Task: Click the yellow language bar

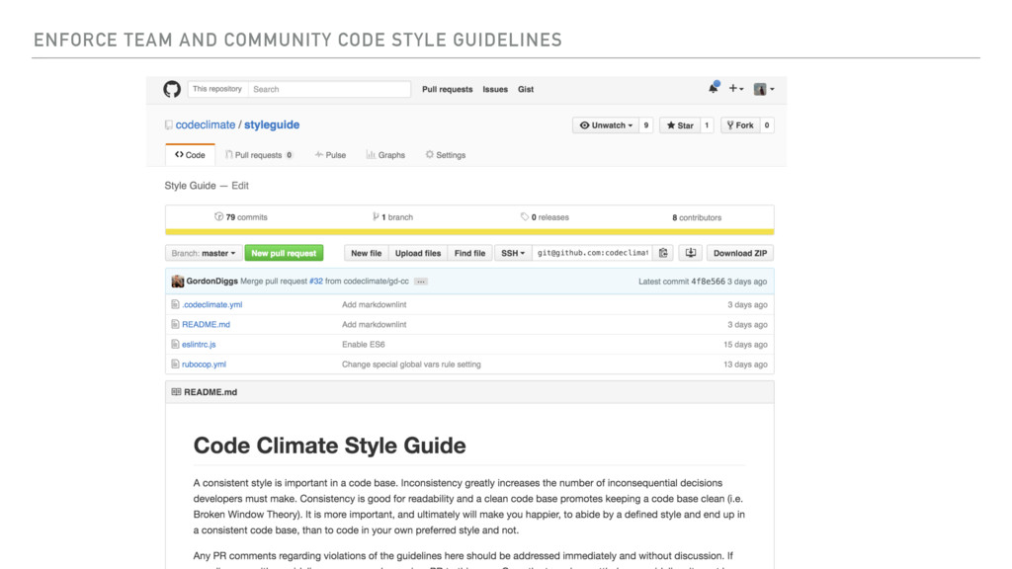Action: point(469,231)
